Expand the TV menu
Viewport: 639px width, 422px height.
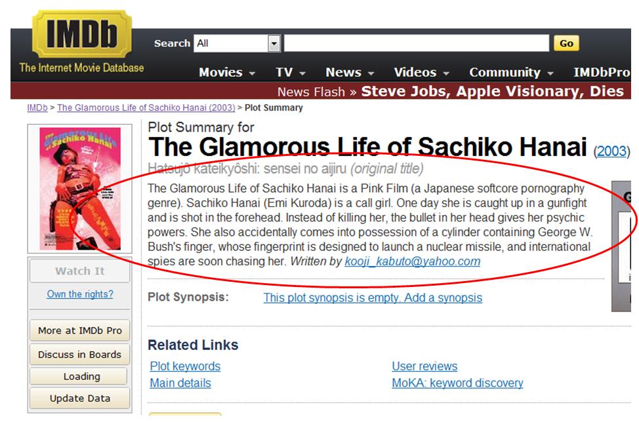click(x=291, y=73)
